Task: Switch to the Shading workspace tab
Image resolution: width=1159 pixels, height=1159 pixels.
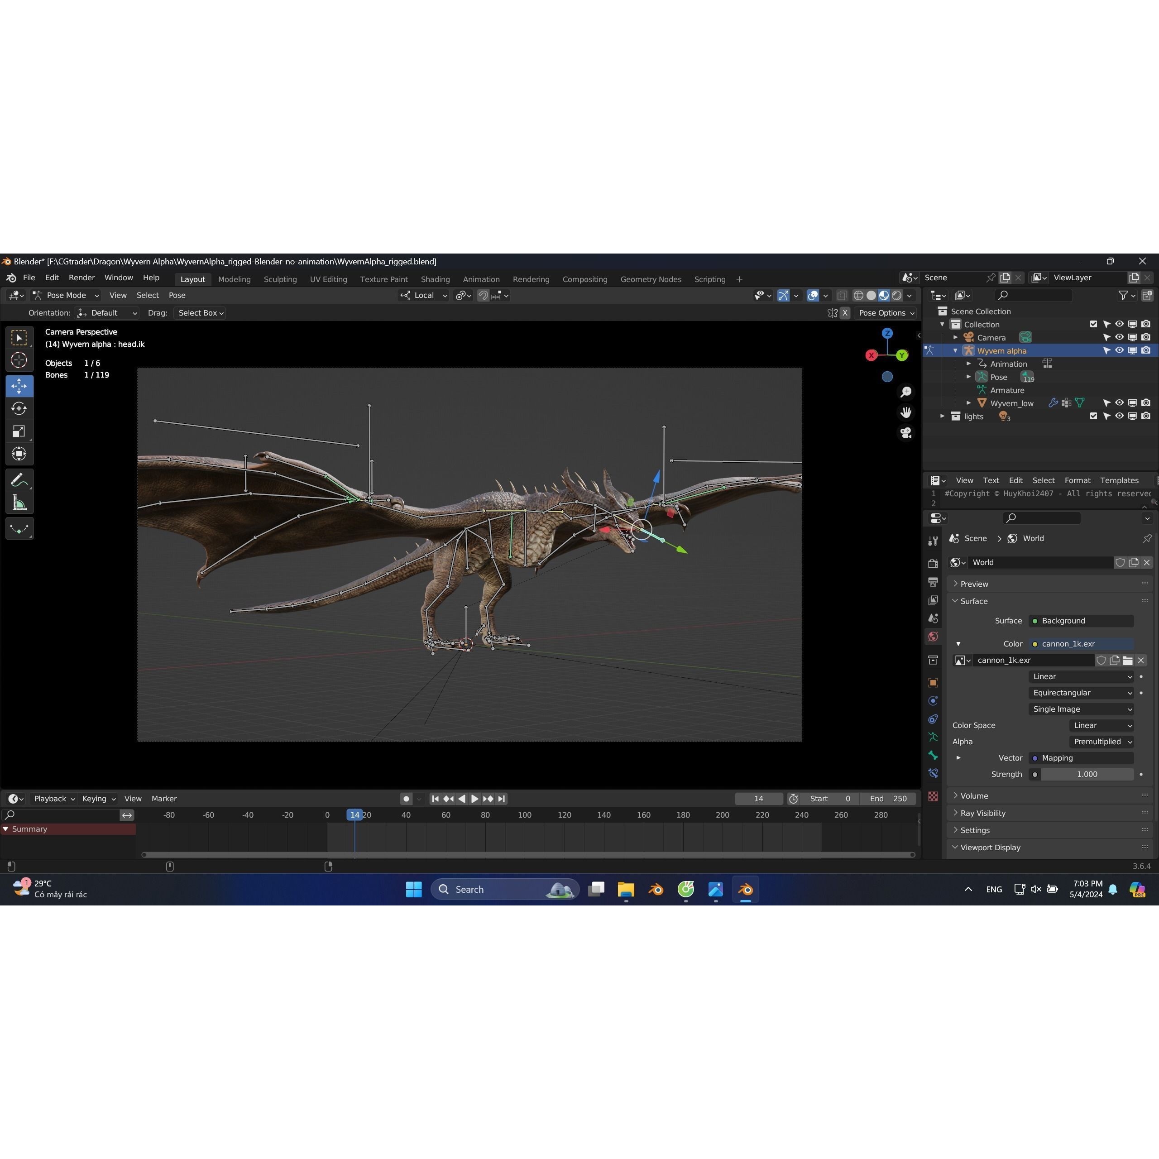Action: tap(435, 279)
